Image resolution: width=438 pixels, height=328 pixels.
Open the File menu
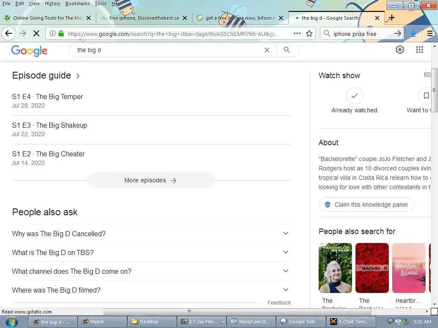(x=6, y=3)
